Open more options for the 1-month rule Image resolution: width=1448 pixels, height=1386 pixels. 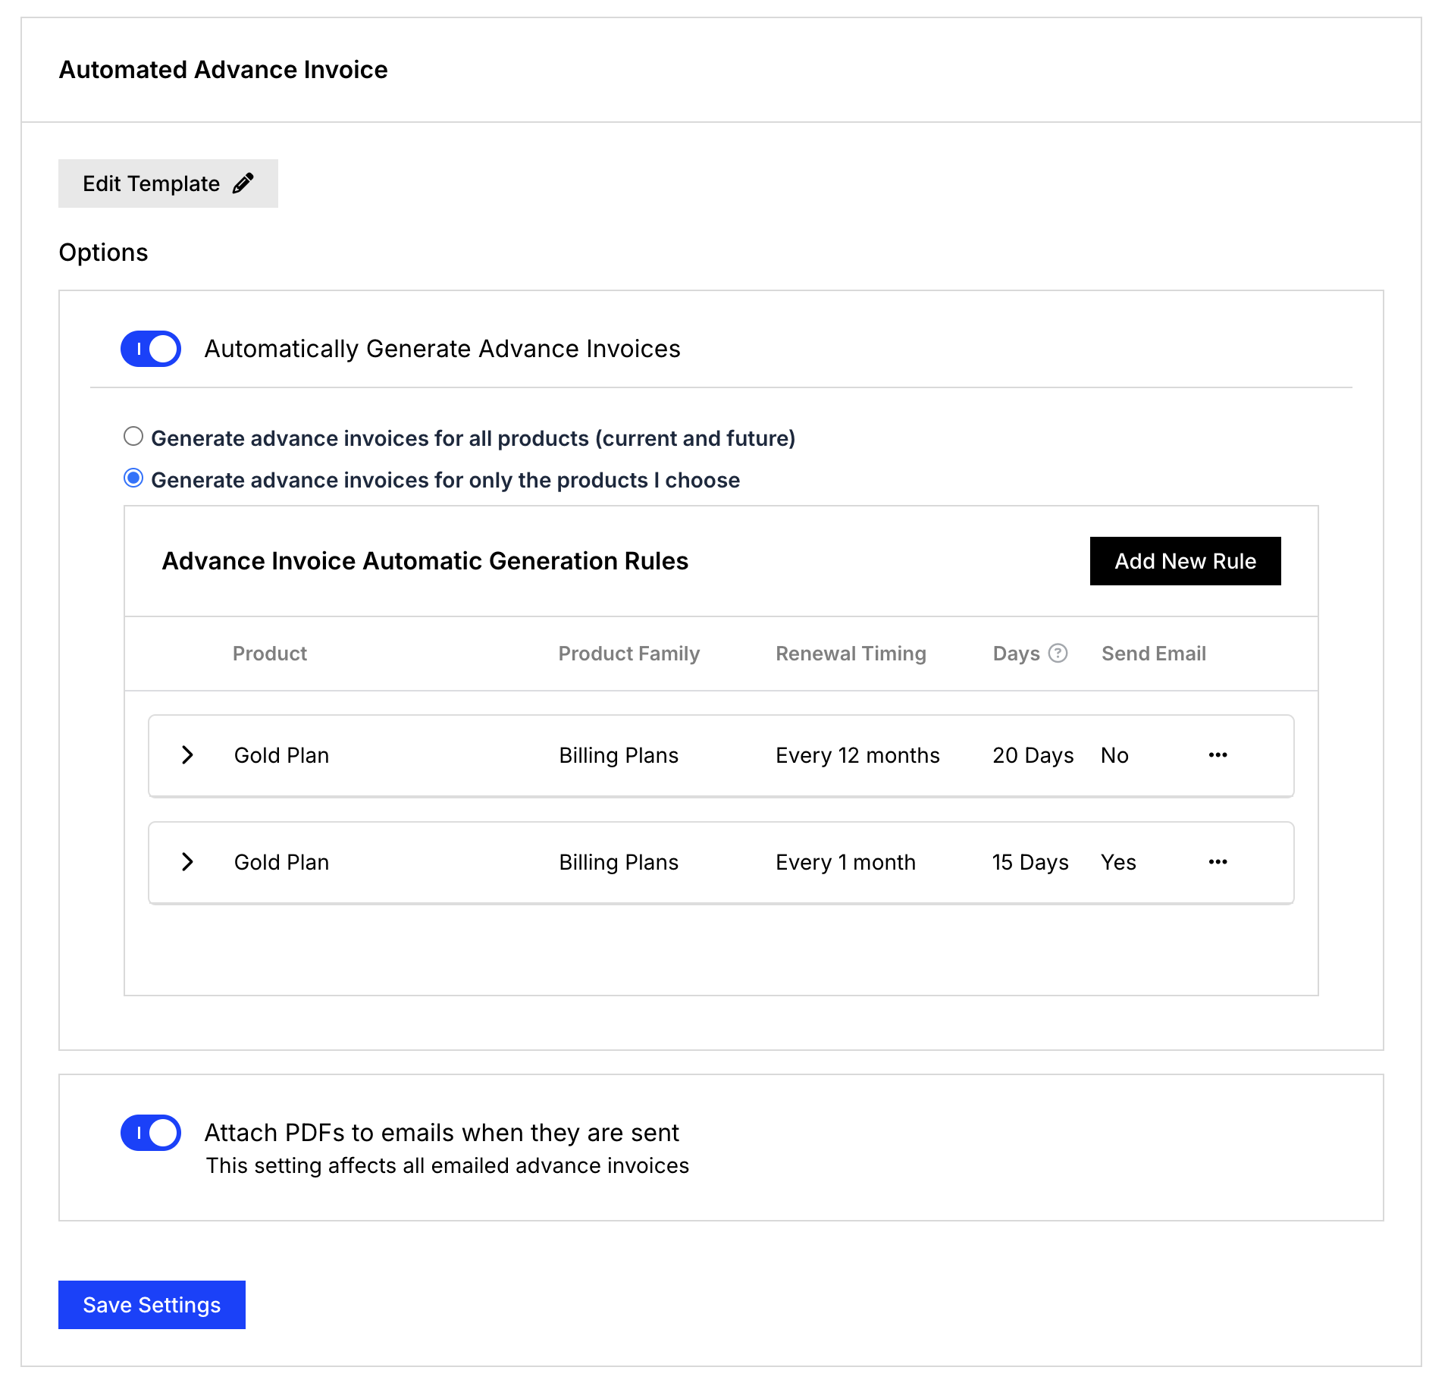pyautogui.click(x=1218, y=862)
